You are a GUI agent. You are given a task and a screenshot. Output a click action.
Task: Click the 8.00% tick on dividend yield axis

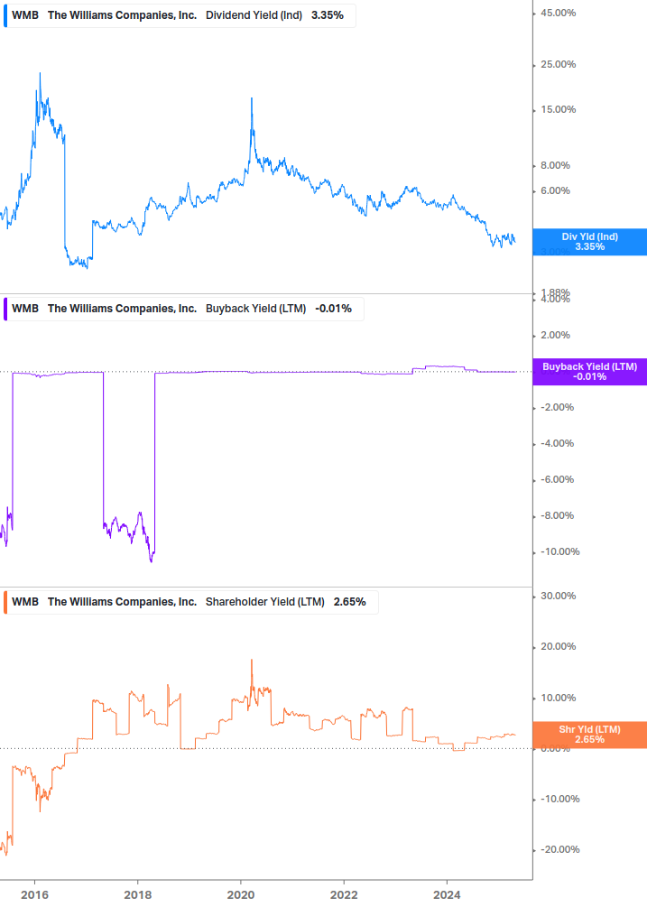pos(555,166)
